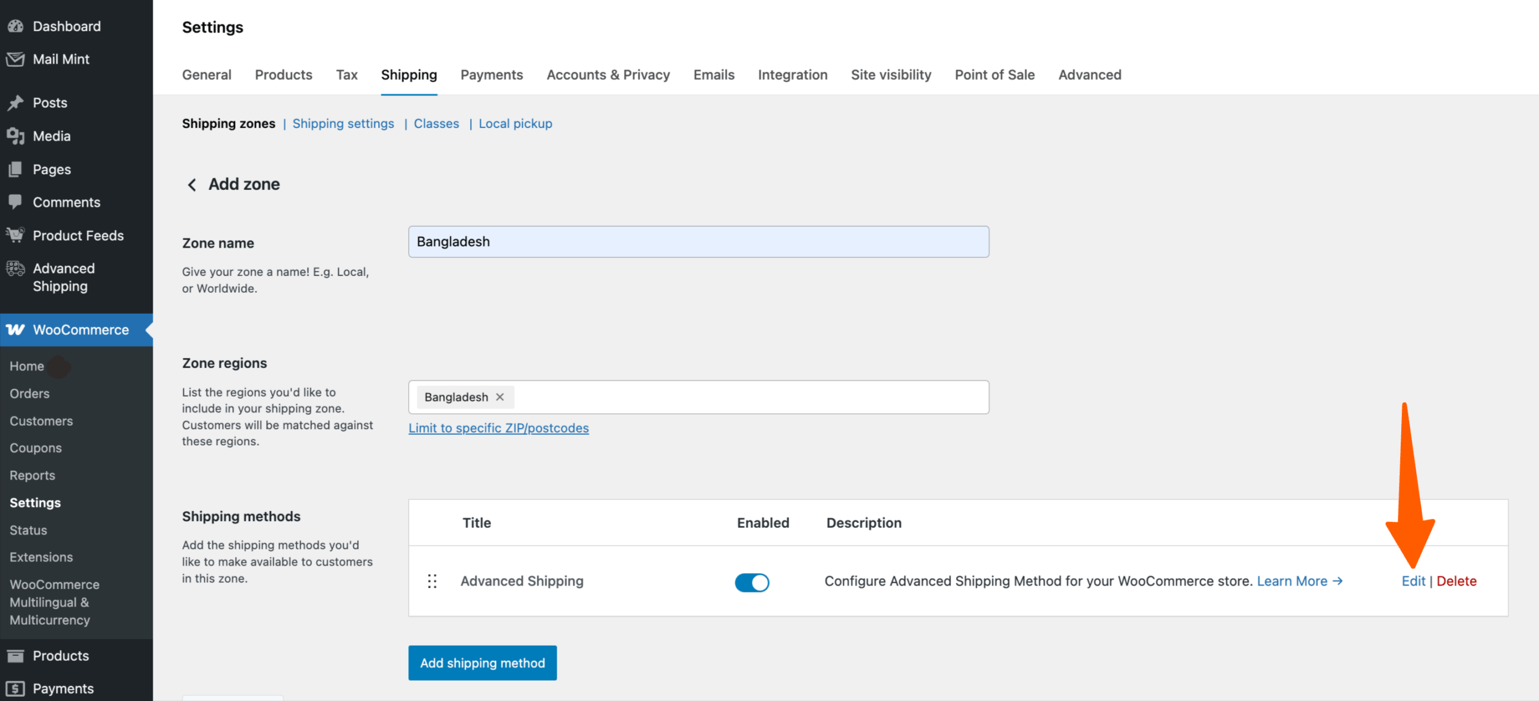Open the Dashboard gauge icon
Viewport: 1539px width, 701px height.
coord(16,26)
